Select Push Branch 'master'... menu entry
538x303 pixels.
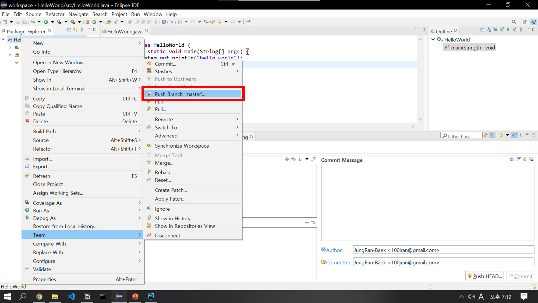193,94
